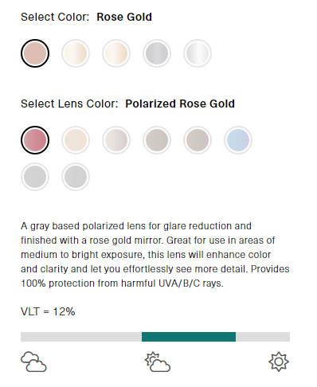Select the Rose Gold frame color swatch
This screenshot has height=387, width=317.
[x=35, y=53]
